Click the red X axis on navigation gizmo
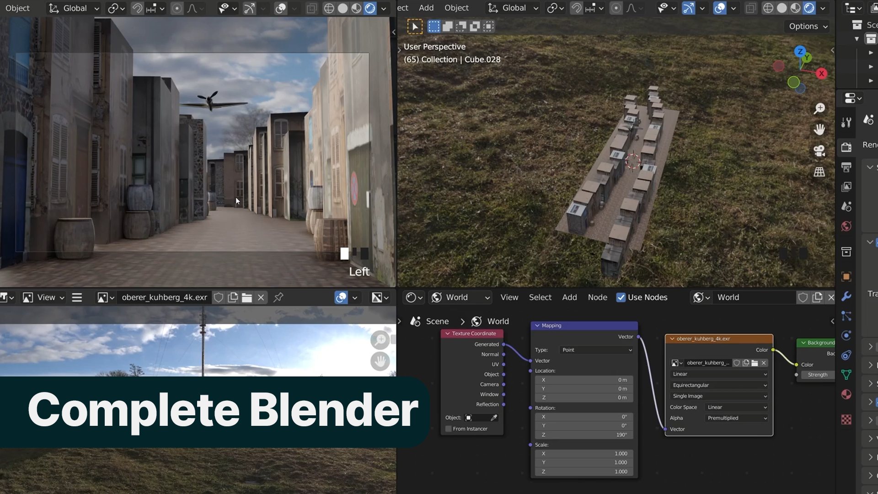The image size is (878, 494). pyautogui.click(x=822, y=74)
